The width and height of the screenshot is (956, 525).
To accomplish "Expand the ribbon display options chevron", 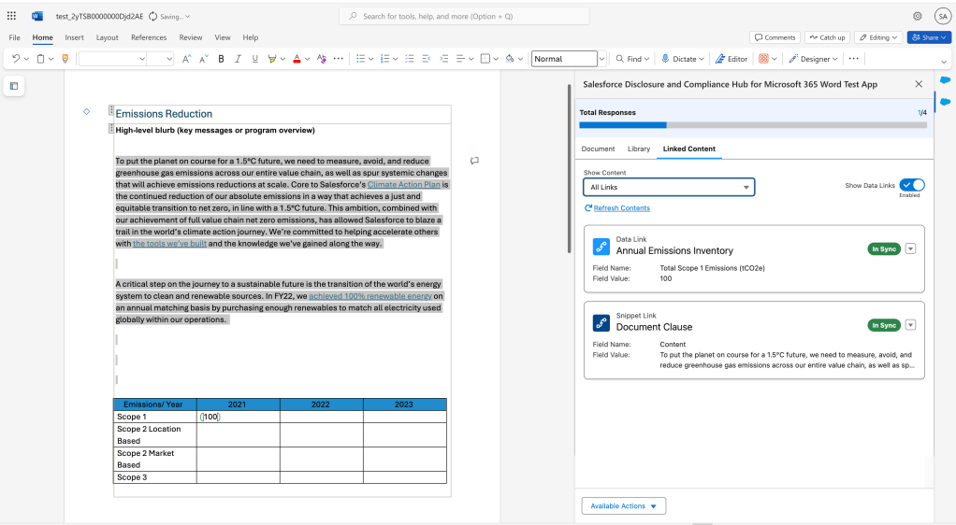I will tap(944, 62).
